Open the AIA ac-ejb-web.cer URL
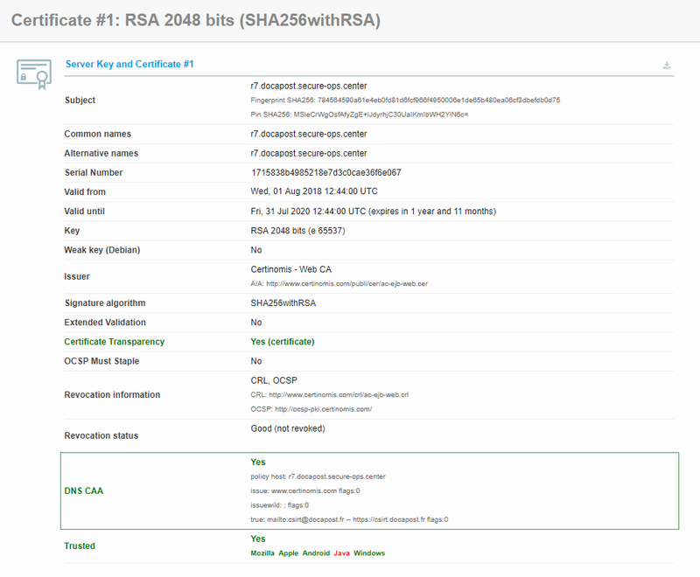Screen dimensions: 700x577 [346, 283]
